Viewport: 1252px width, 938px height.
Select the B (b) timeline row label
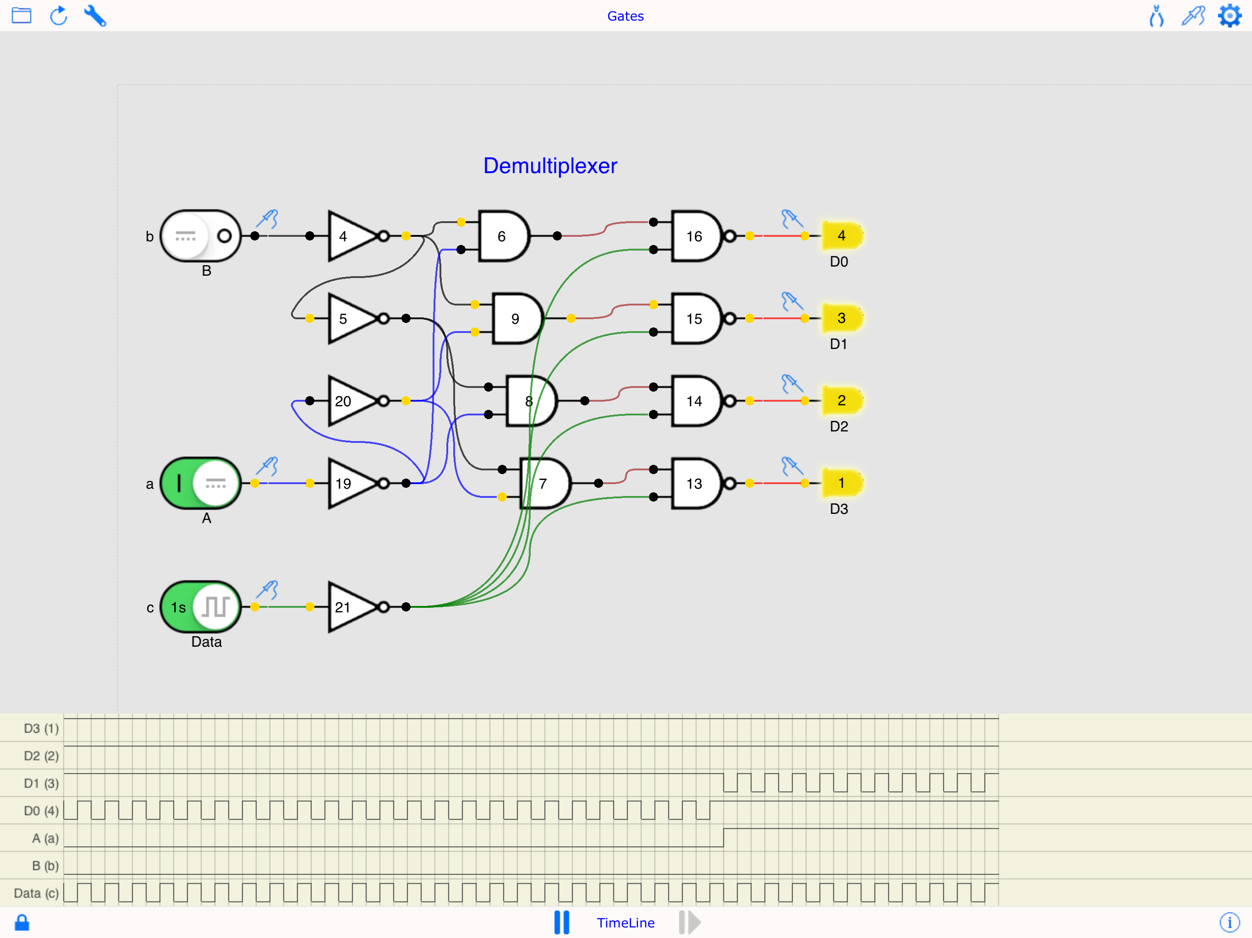coord(45,866)
